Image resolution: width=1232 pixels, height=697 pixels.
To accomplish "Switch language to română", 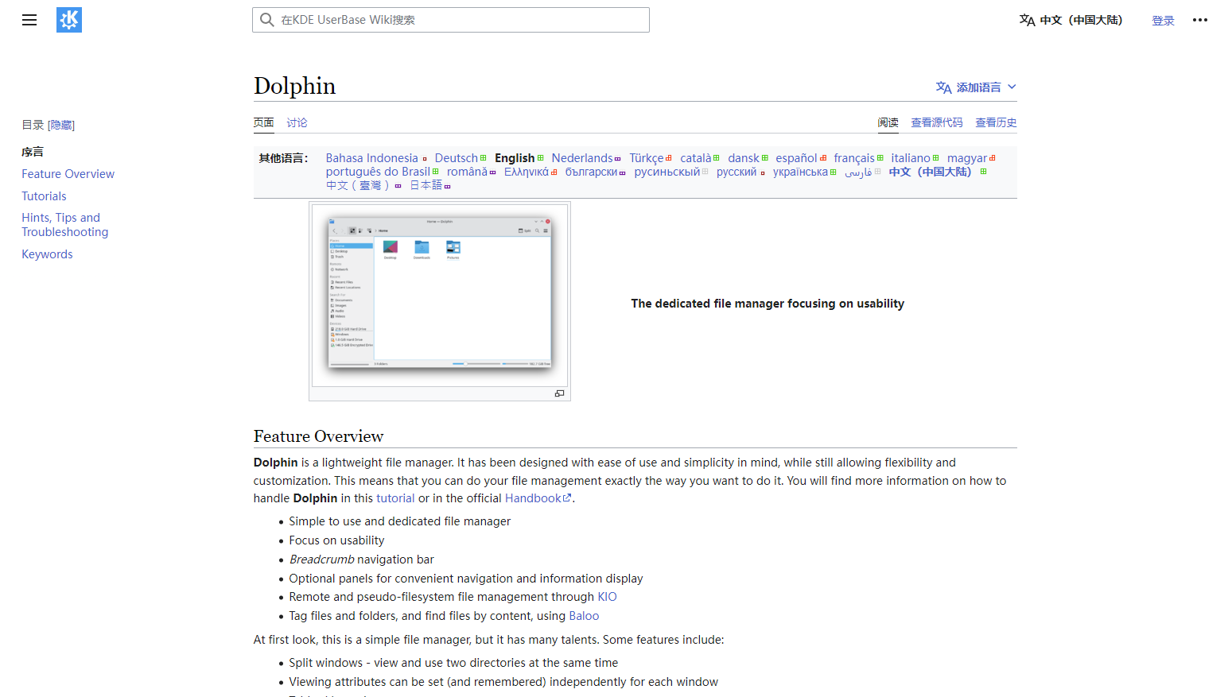I will (x=467, y=172).
